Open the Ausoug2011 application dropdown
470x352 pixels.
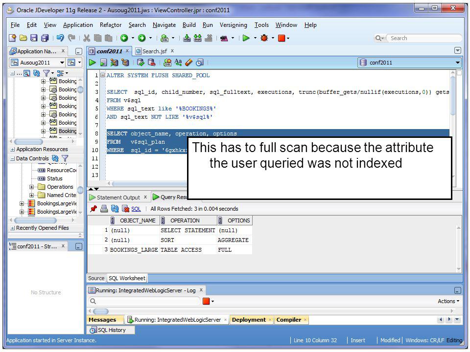(x=62, y=62)
